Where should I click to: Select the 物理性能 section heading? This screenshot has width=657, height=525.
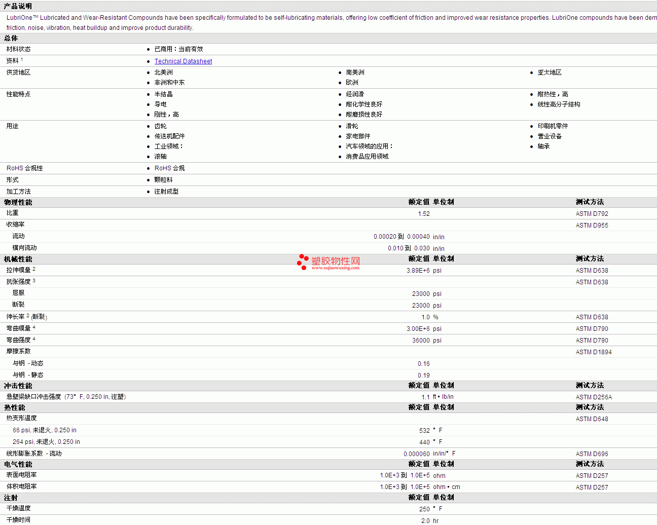pyautogui.click(x=18, y=202)
